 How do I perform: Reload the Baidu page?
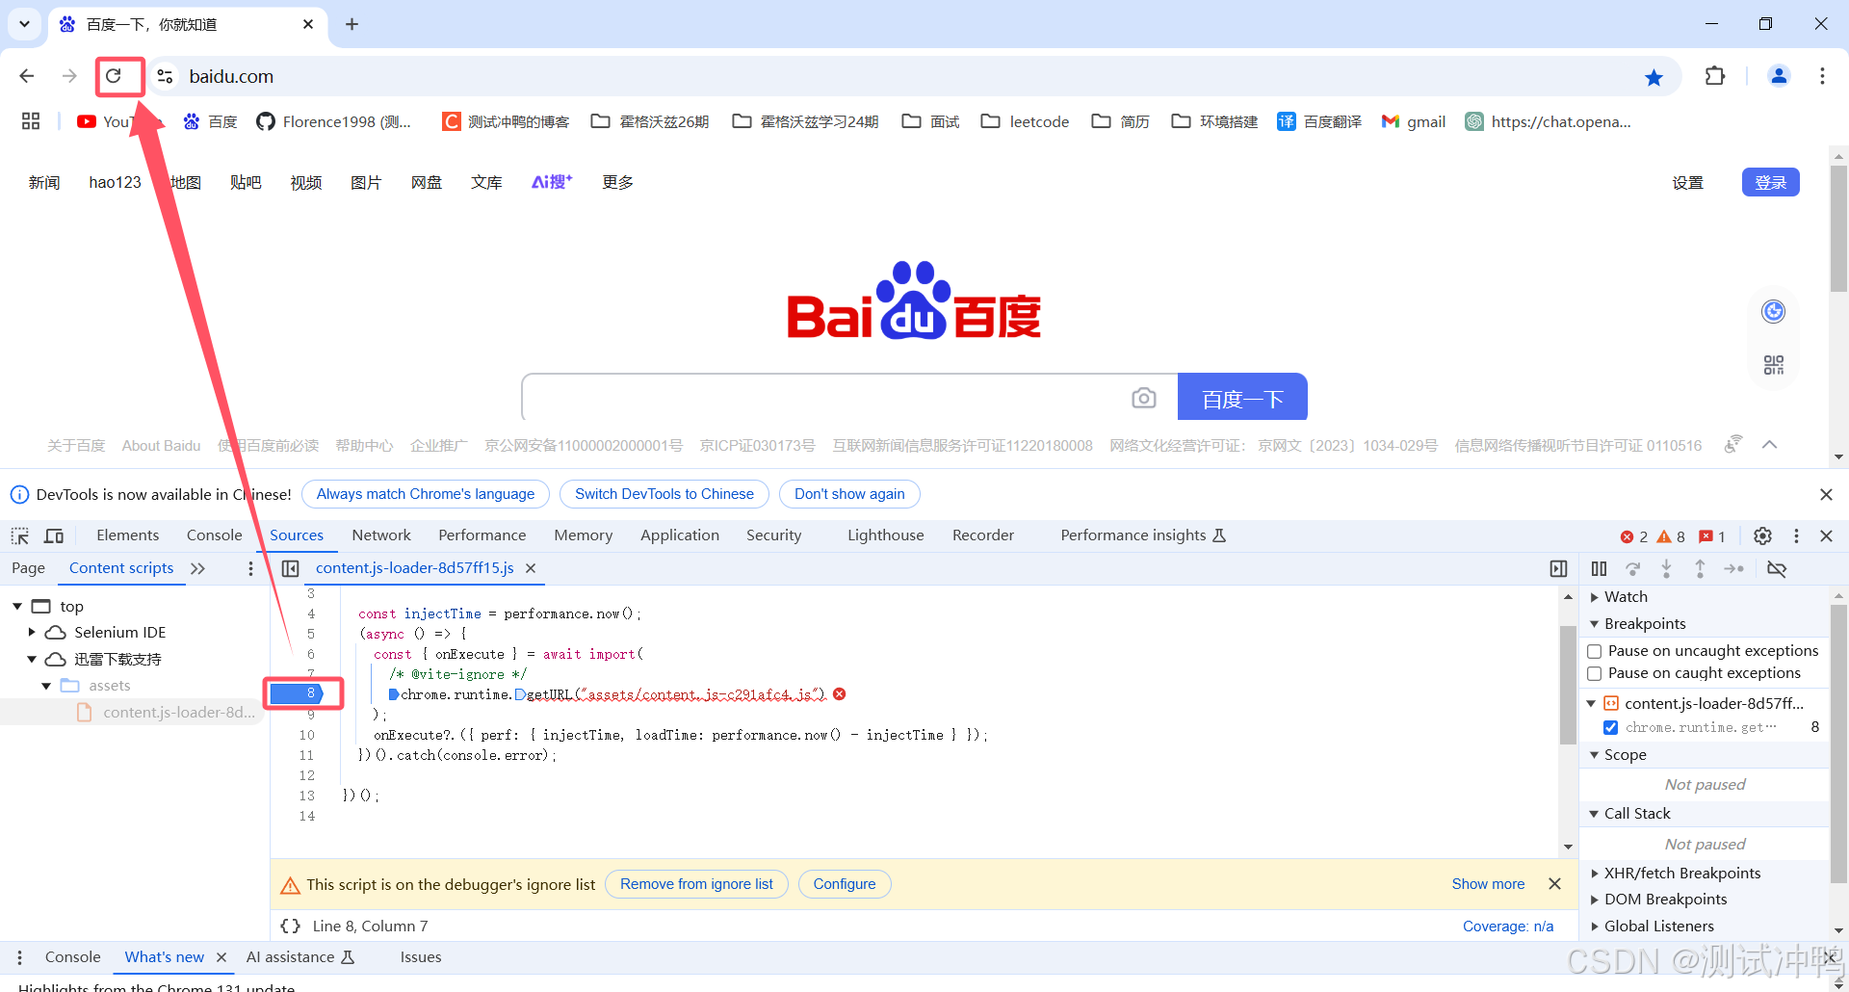pyautogui.click(x=114, y=76)
